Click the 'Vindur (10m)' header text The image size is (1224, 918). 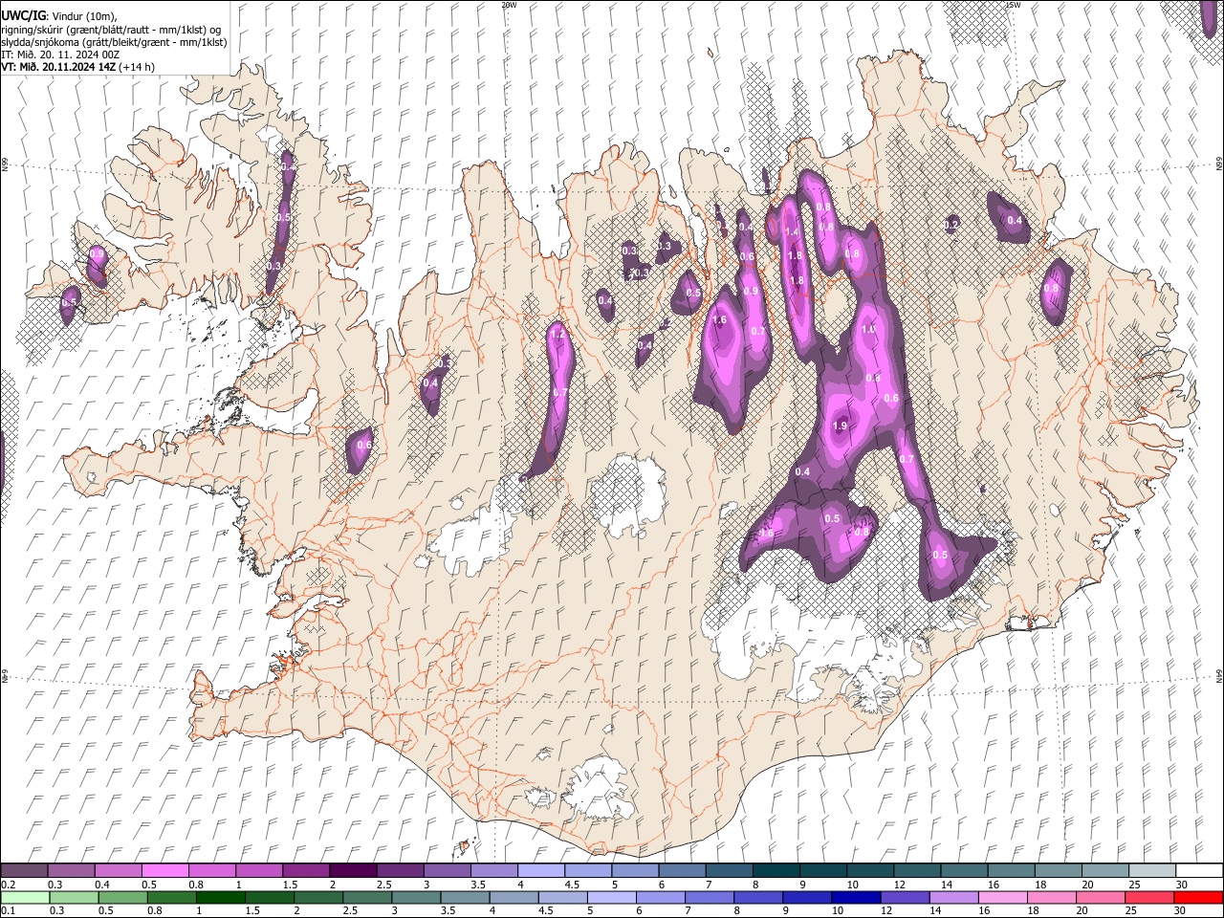[x=84, y=17]
